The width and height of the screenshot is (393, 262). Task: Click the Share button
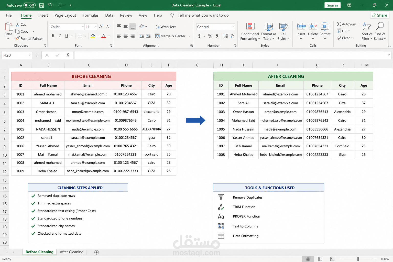point(380,15)
